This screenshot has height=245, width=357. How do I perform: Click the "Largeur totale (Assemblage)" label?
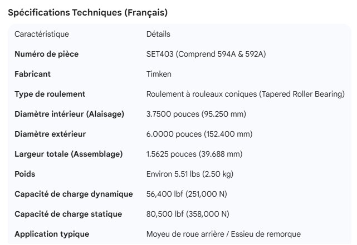[x=69, y=154]
